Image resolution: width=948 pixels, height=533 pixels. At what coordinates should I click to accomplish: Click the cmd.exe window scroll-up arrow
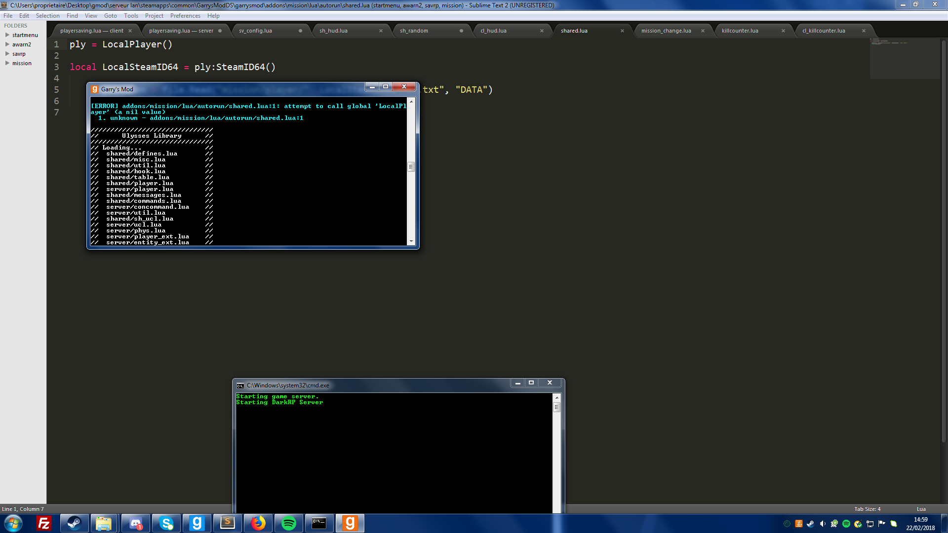pyautogui.click(x=557, y=397)
